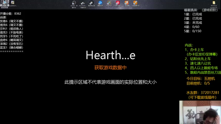Viewport: 221px width, 124px height.
Task: Click the '贸易6 (瑞文不播)' record line
Action: (x=12, y=21)
